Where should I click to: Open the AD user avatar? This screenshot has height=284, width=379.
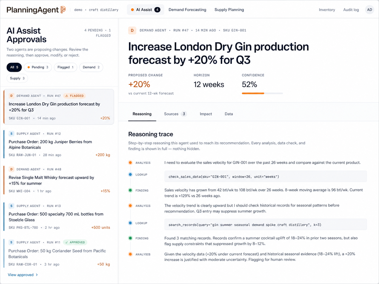(x=369, y=10)
